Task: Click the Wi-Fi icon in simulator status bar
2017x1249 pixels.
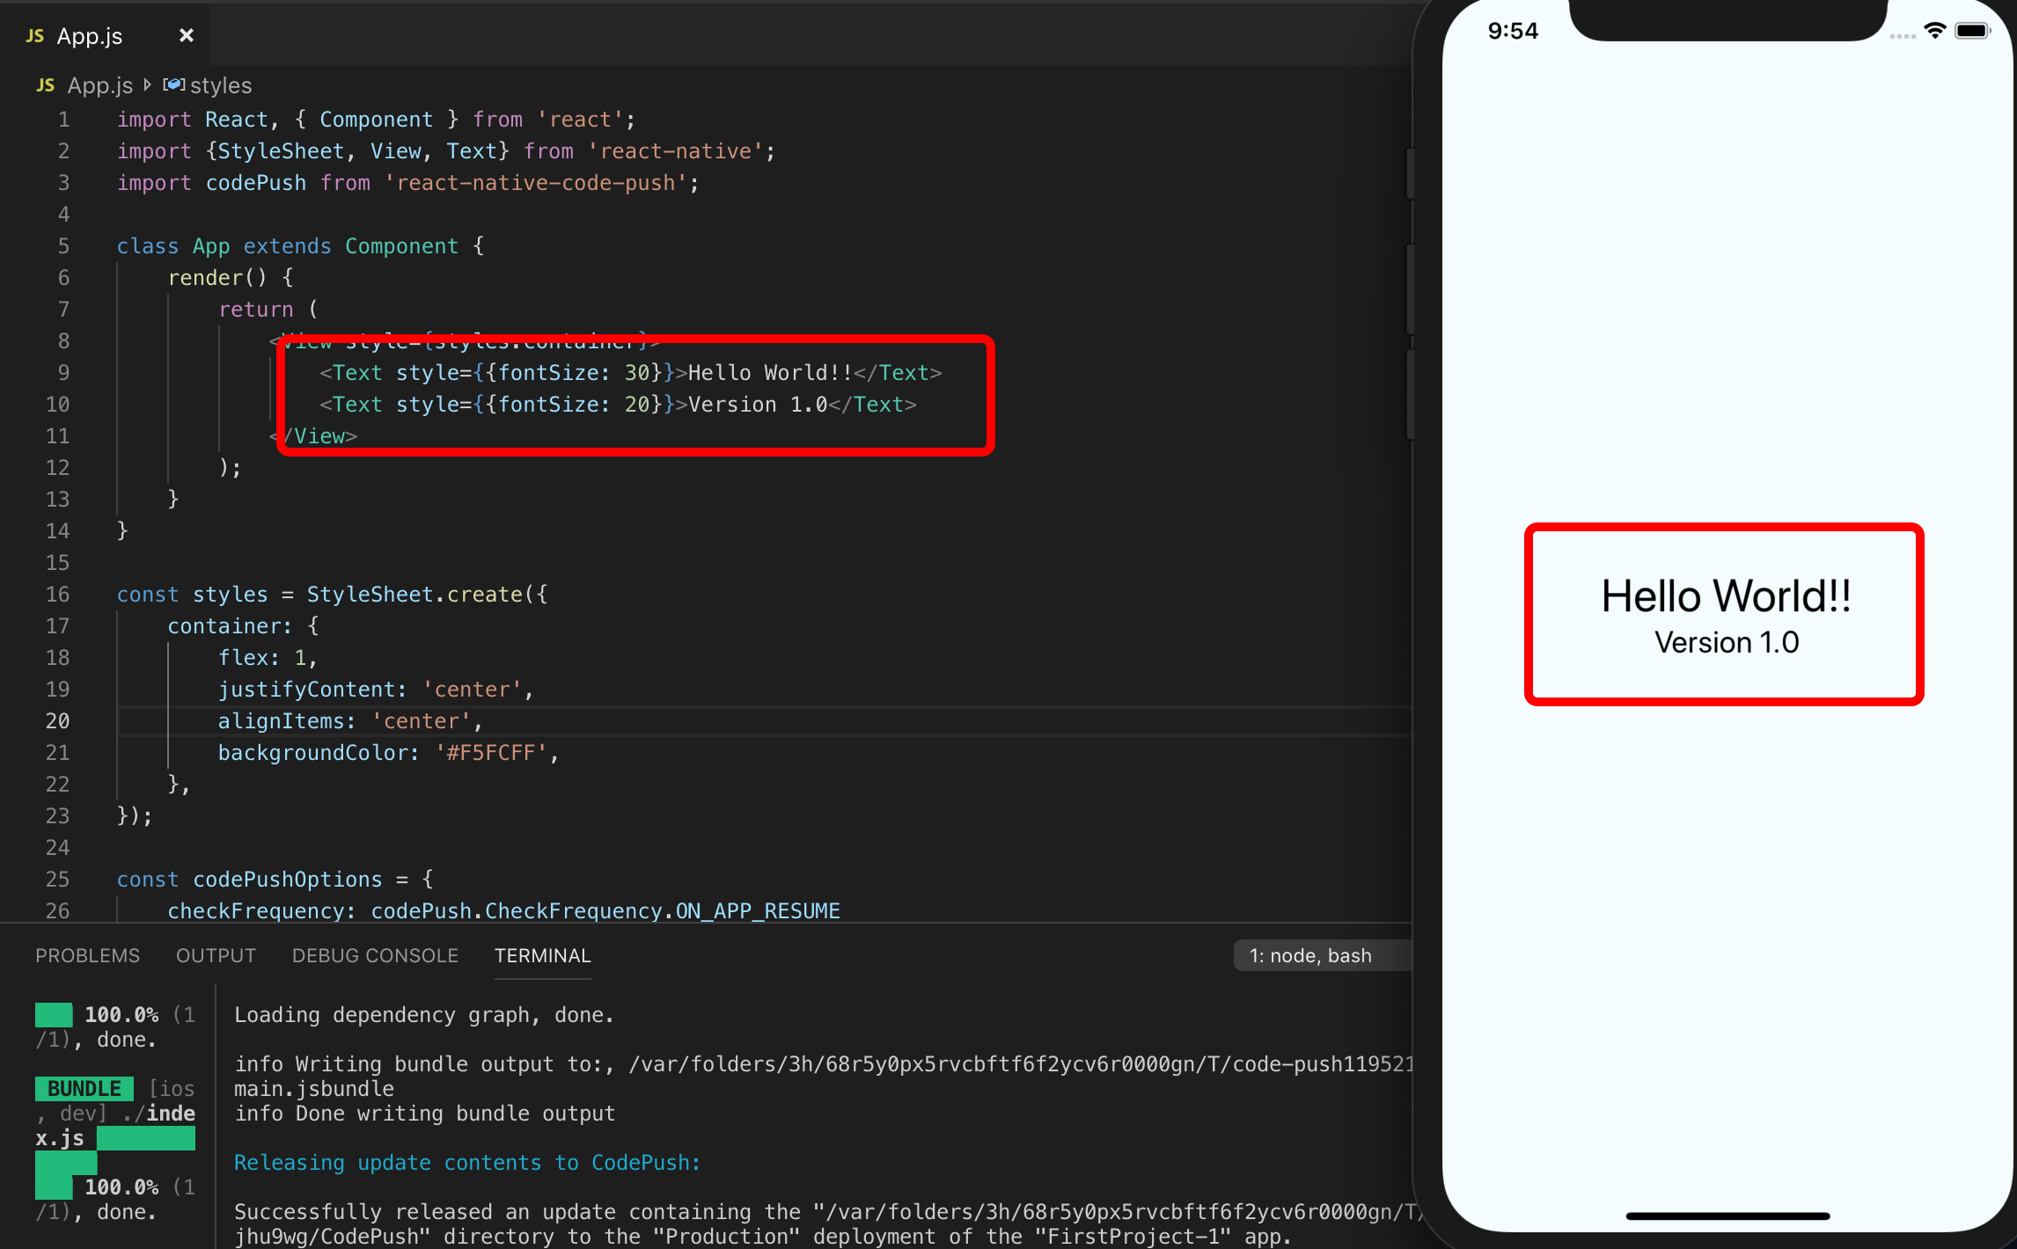Action: click(1934, 31)
